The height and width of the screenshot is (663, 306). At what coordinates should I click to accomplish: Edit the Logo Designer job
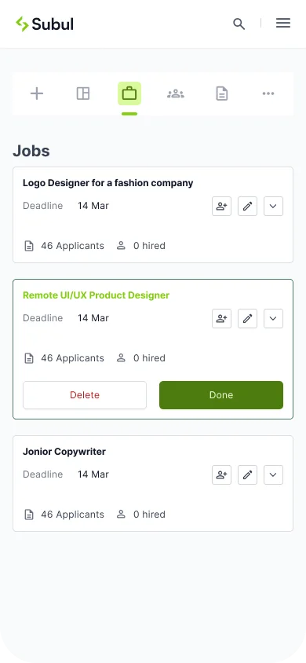248,207
